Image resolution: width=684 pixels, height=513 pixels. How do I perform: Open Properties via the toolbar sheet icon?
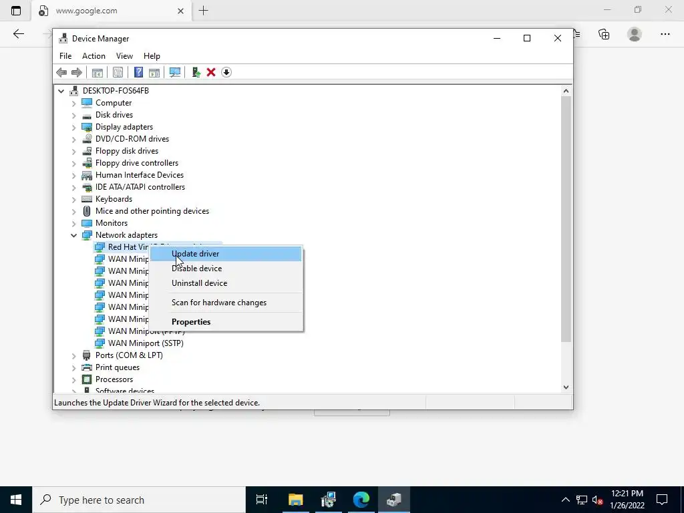pos(118,72)
